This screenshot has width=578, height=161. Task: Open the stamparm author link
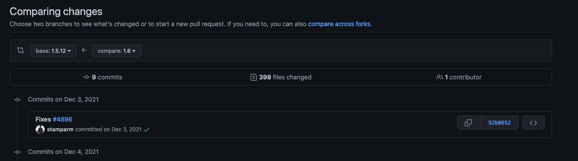click(60, 130)
